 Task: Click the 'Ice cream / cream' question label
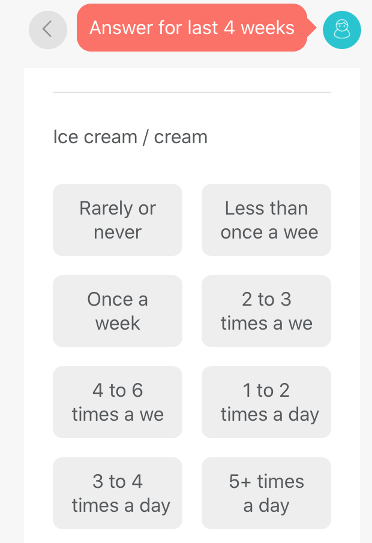[x=130, y=137]
